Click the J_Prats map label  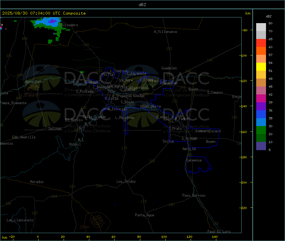175,129
